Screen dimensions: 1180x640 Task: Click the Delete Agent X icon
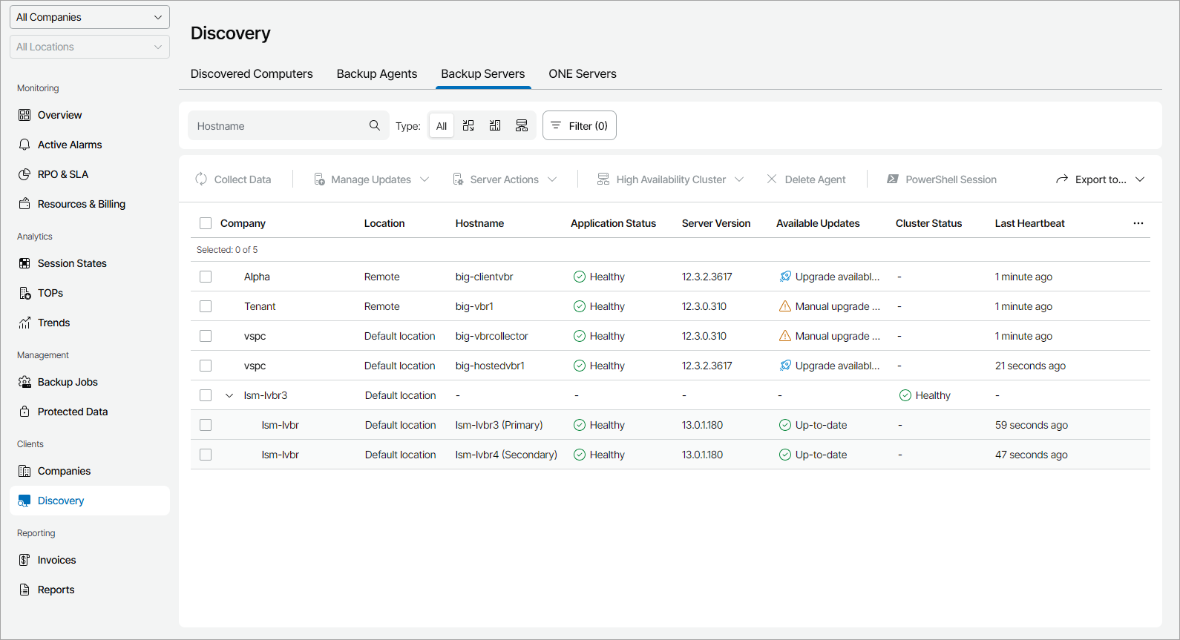772,179
